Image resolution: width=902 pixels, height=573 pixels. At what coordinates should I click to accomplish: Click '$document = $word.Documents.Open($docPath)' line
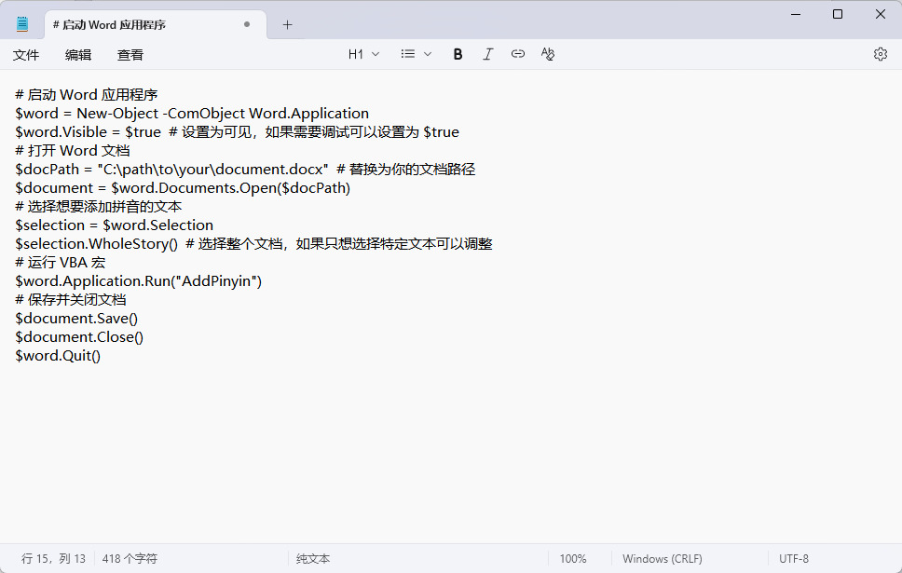coord(183,188)
